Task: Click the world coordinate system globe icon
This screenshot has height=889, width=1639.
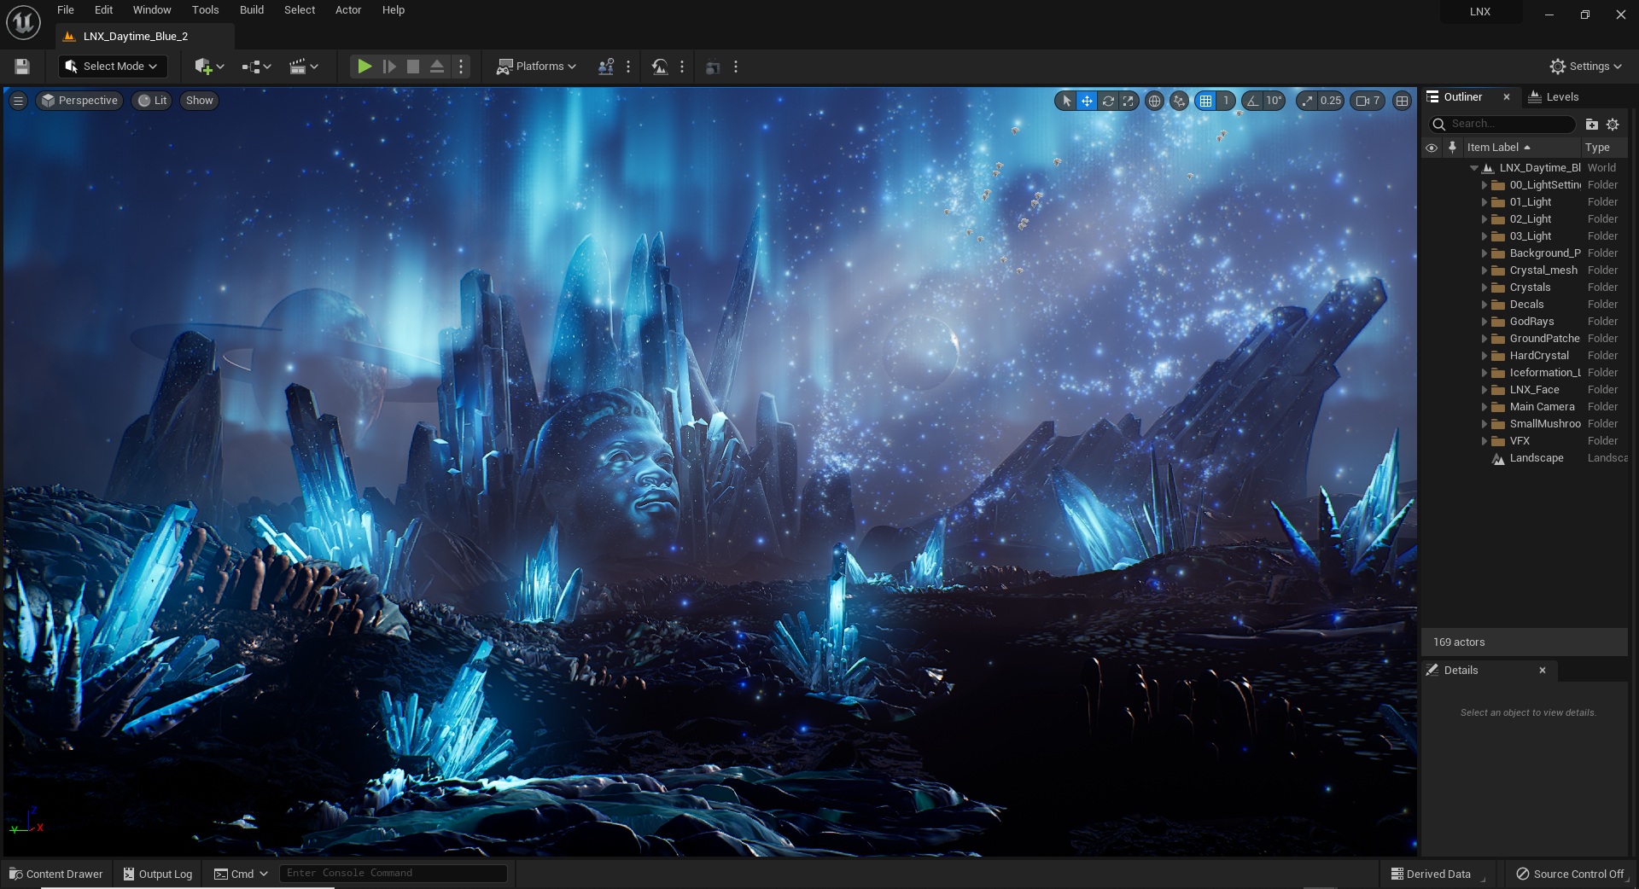Action: point(1154,101)
